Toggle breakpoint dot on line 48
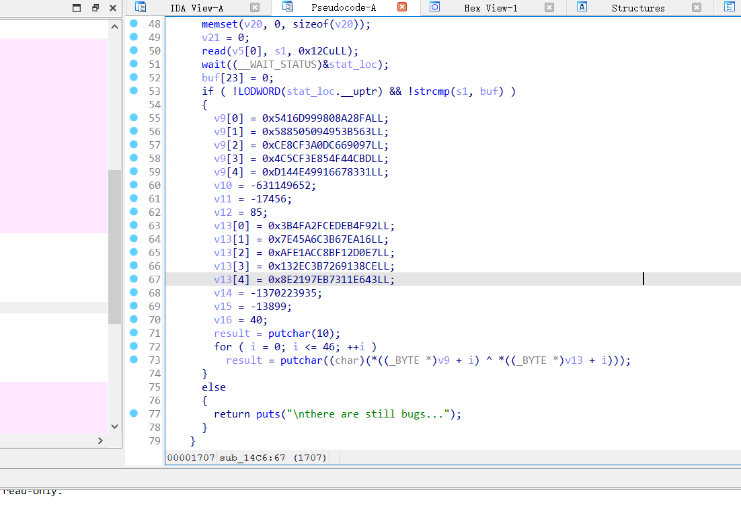 (134, 23)
